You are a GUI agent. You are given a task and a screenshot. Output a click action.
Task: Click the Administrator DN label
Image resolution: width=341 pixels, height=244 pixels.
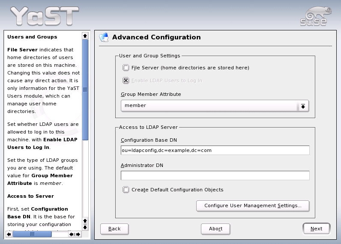coord(142,165)
